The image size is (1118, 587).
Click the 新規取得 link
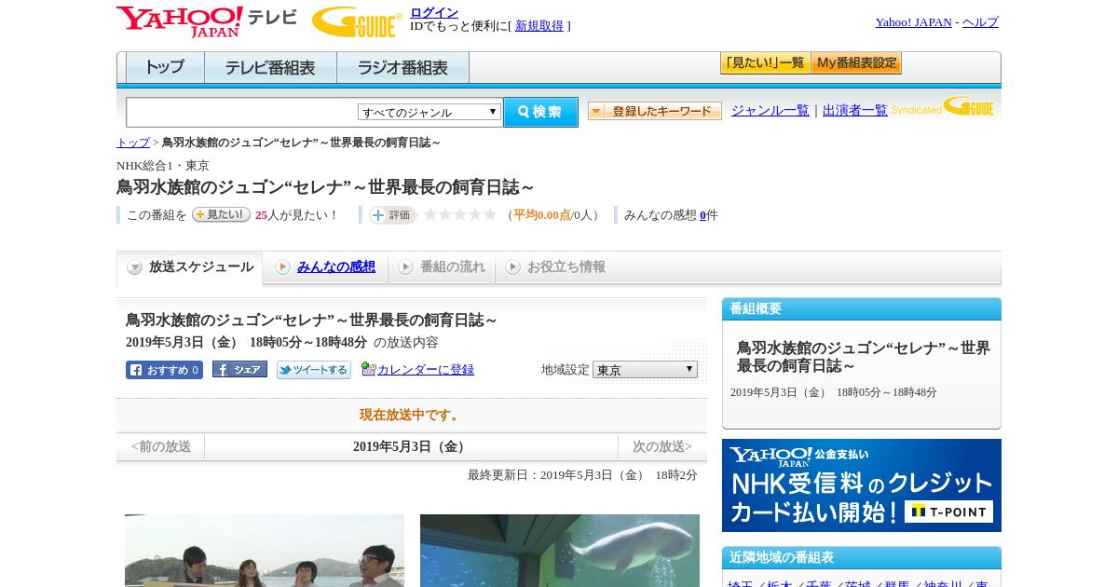click(x=539, y=26)
